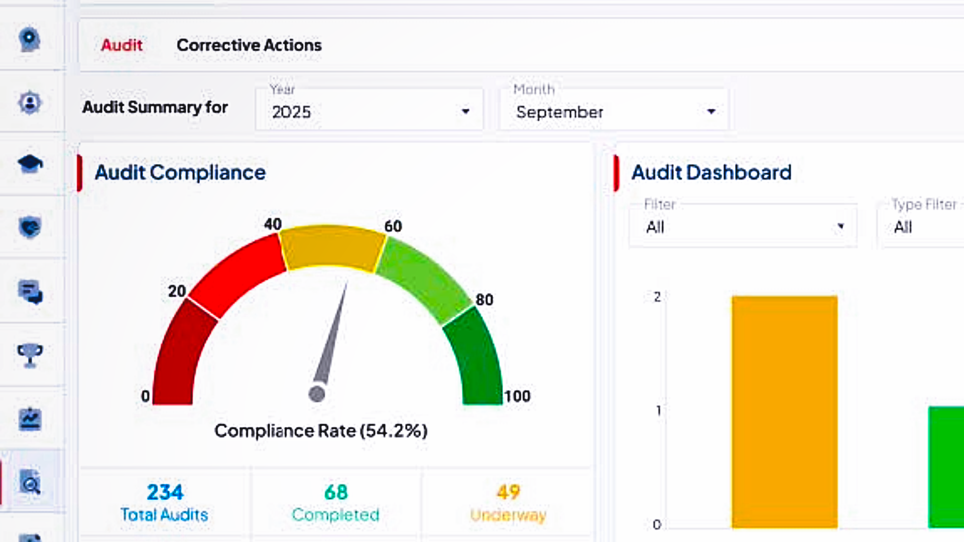Screen dimensions: 964x542
Task: Open the chat messages sidebar icon
Action: tap(30, 292)
